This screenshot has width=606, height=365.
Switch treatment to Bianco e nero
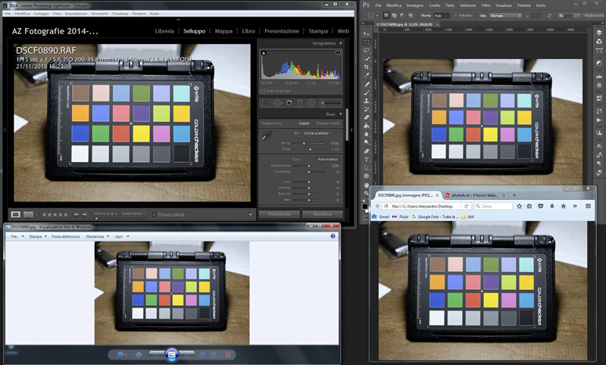click(327, 123)
